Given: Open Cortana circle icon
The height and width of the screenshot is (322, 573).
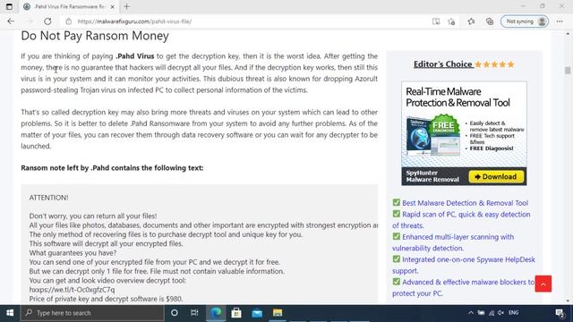Looking at the screenshot, I should pyautogui.click(x=175, y=313).
